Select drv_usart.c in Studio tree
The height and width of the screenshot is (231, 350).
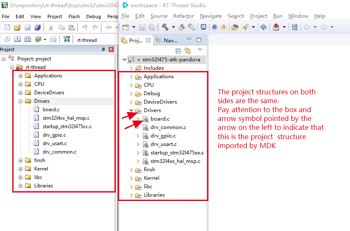164,144
